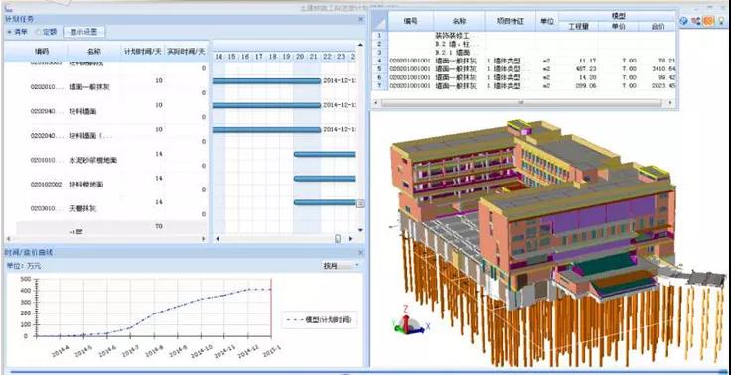Click the 工程量 column header in quantity table
Screen dimensions: 731x375
[578, 27]
